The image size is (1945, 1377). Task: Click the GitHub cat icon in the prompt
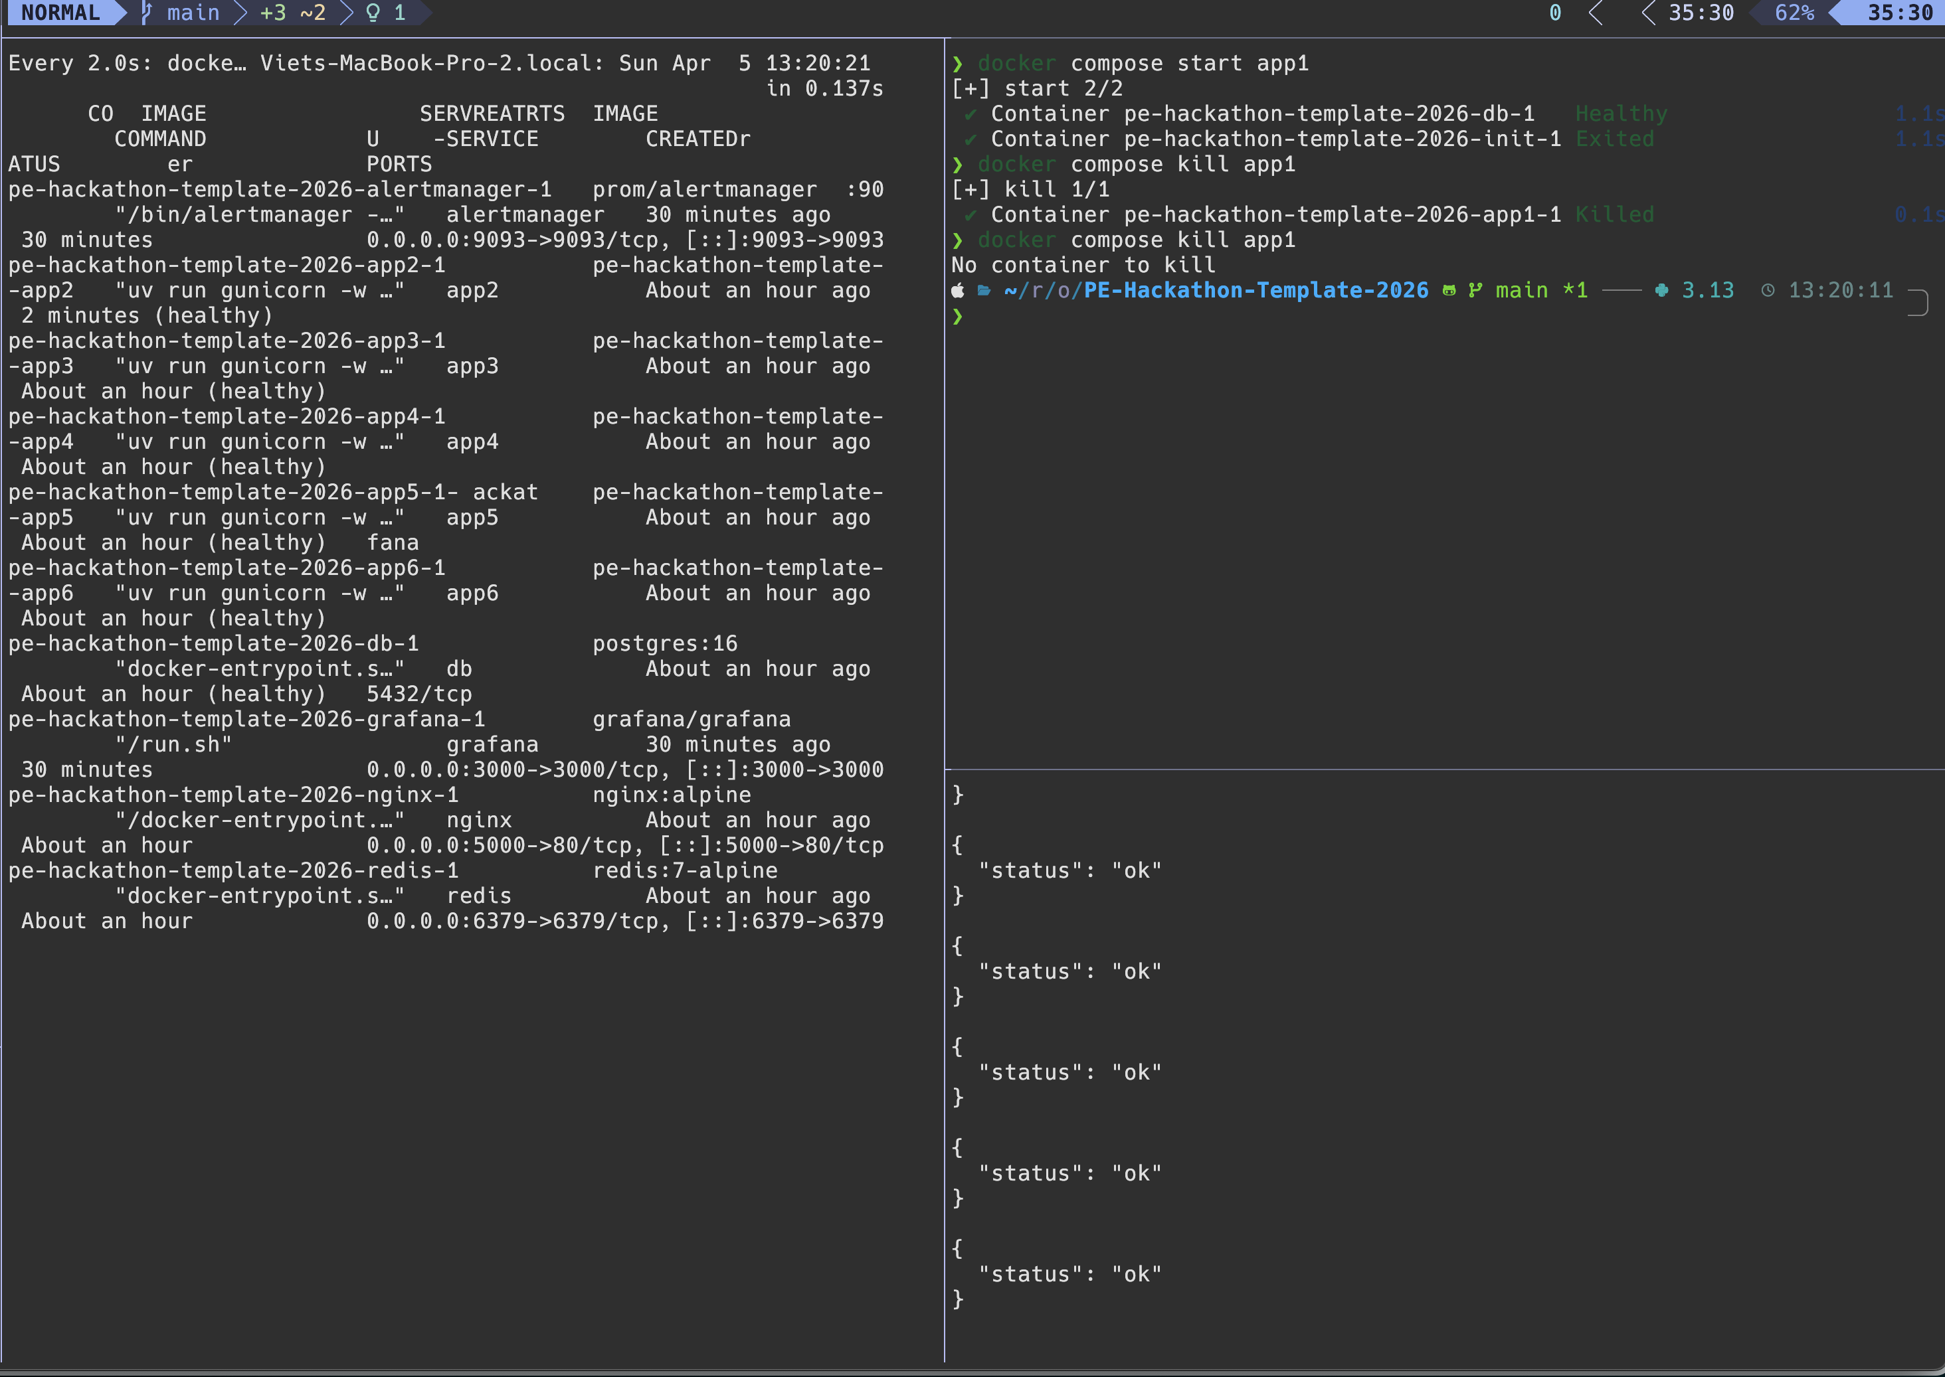tap(1449, 291)
